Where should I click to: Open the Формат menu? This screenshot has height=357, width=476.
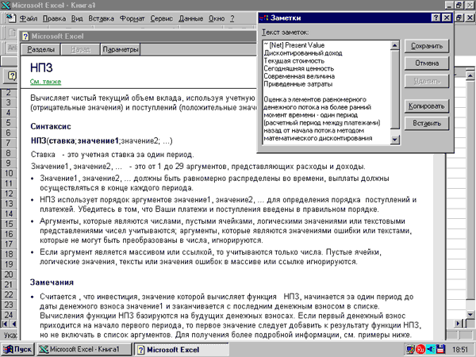132,18
